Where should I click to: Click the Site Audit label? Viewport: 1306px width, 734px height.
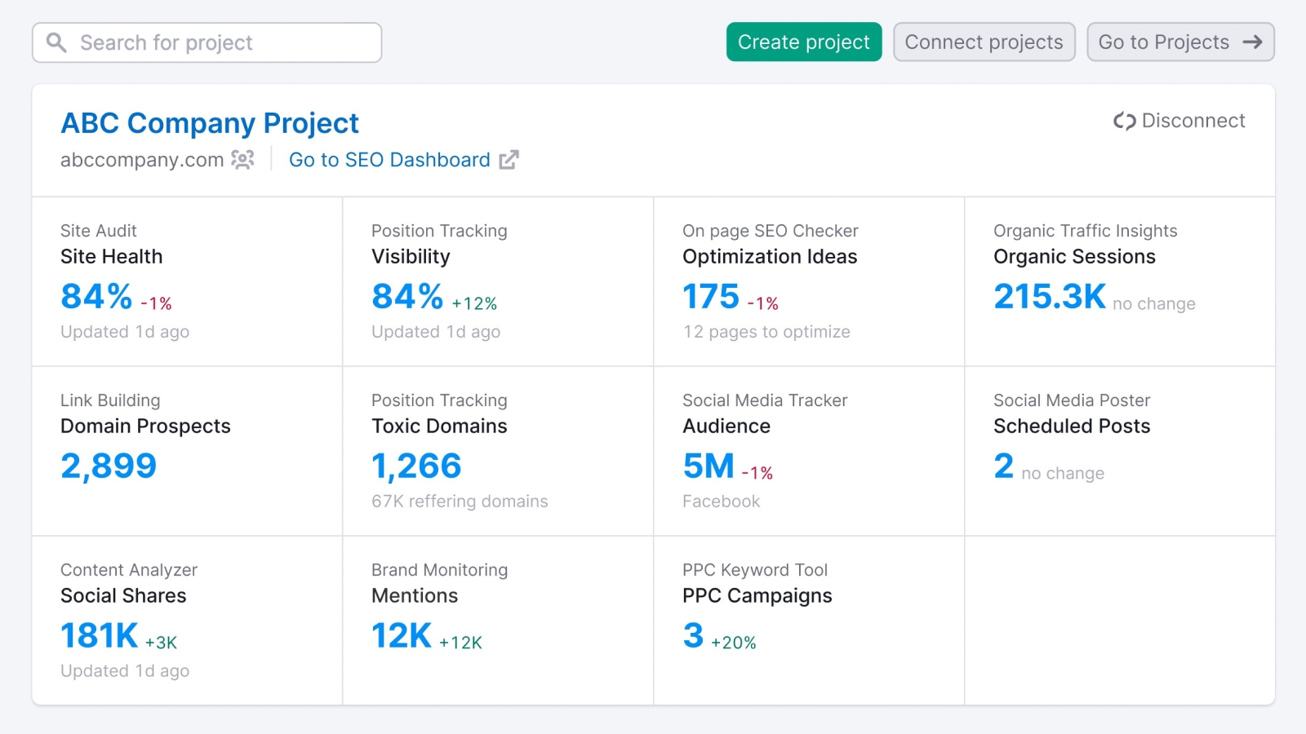coord(99,231)
